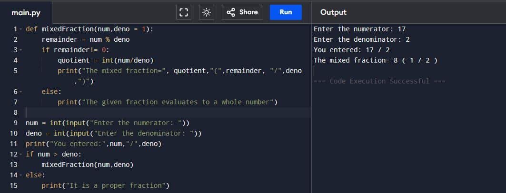This screenshot has height=193, width=506.
Task: Run the program with Run button
Action: tap(286, 12)
